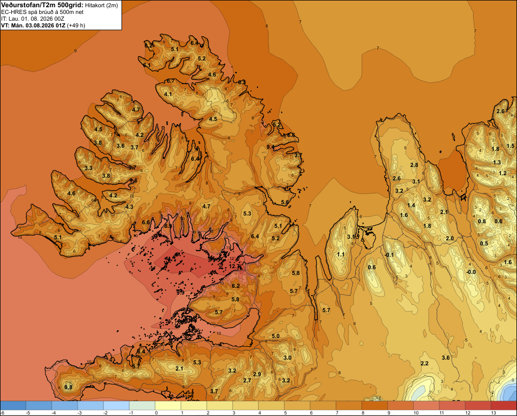This screenshot has width=517, height=416.
Task: Click the 0.5 temperature value
Action: [x=484, y=243]
